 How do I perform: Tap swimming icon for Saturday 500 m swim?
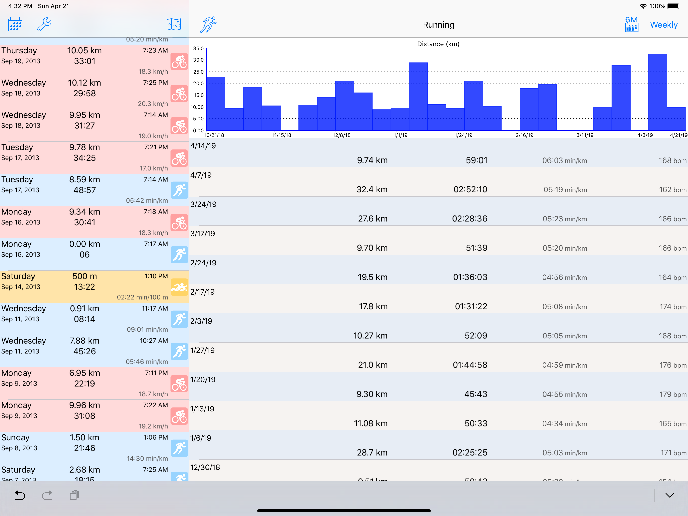point(179,287)
